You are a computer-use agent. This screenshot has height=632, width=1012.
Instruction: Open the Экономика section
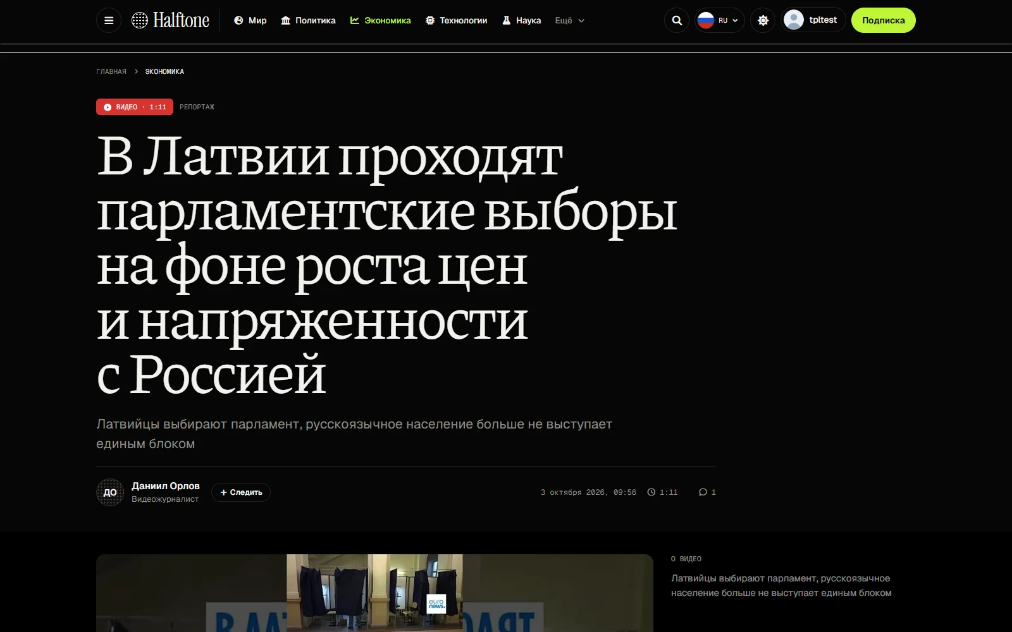coord(380,20)
